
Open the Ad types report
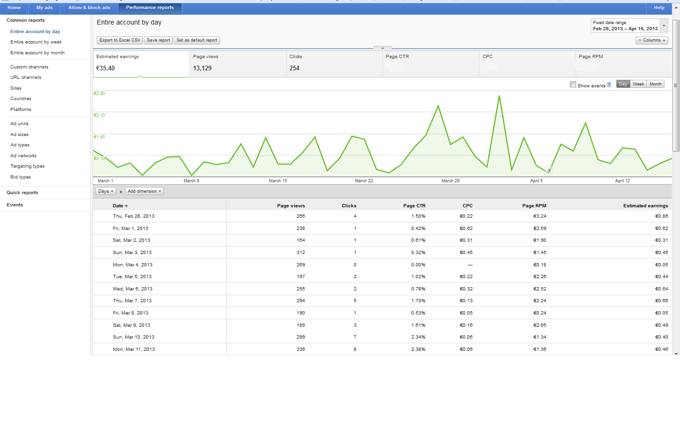click(x=20, y=145)
